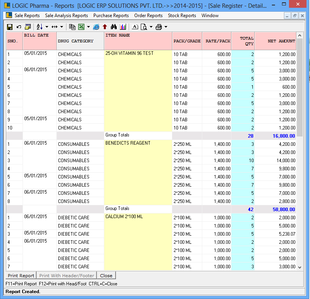The image size is (310, 299).
Task: Click the copy pages icon
Action: point(72,27)
